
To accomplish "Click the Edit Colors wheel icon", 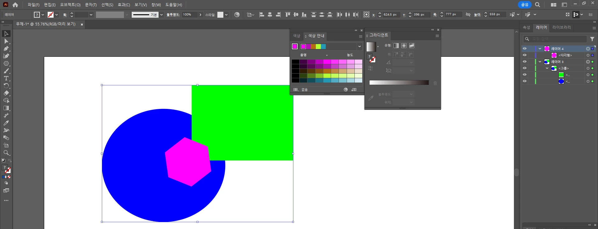I will tap(346, 90).
